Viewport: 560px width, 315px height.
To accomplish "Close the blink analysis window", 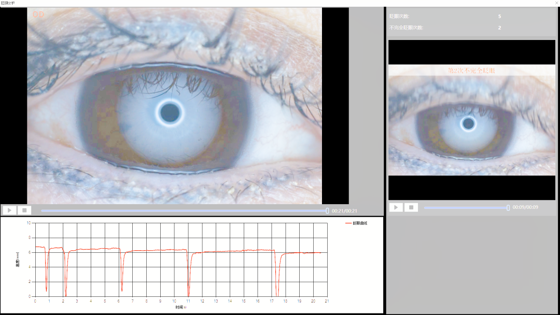I will pos(556,3).
